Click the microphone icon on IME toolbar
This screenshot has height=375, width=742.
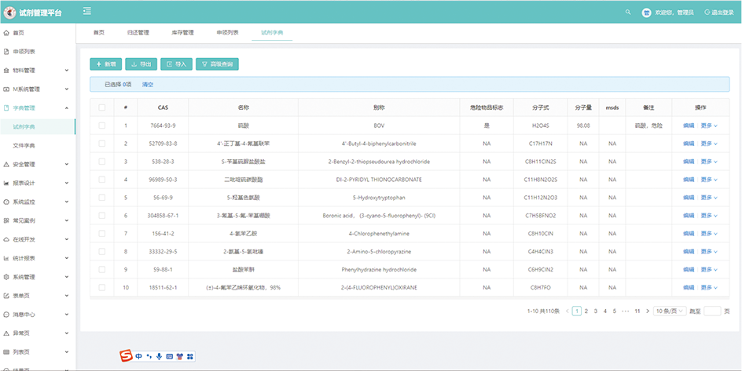coord(159,356)
